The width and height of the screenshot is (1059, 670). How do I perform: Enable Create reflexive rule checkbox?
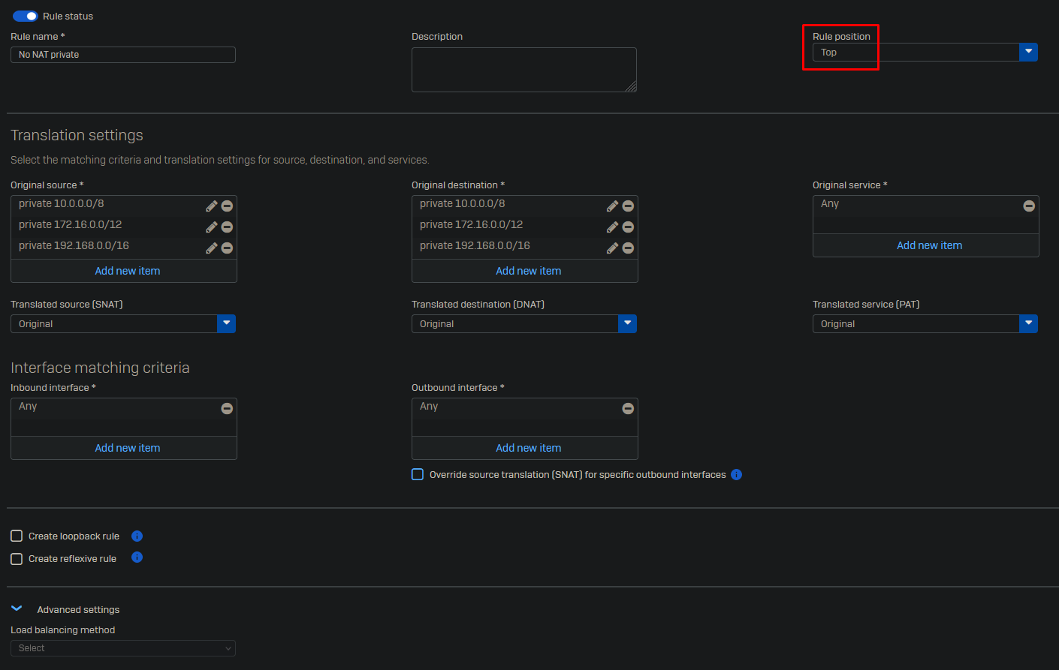coord(17,559)
